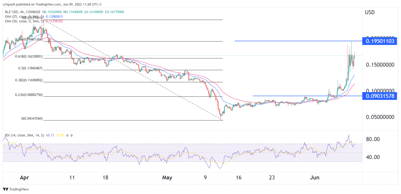Click the blue horizontal line at 0.19501103
The image size is (401, 194).
point(298,41)
